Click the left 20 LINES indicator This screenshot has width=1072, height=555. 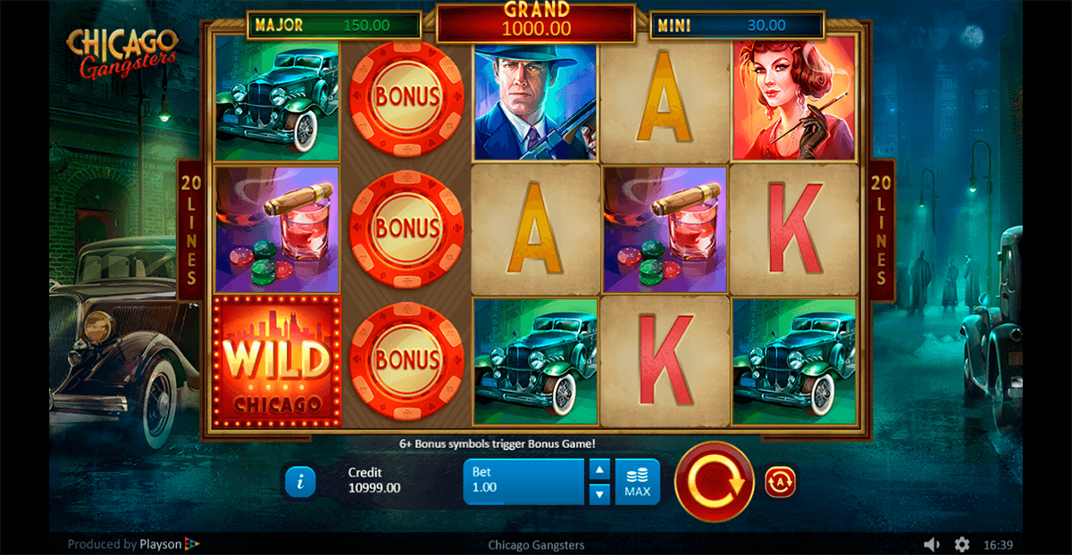pos(189,230)
